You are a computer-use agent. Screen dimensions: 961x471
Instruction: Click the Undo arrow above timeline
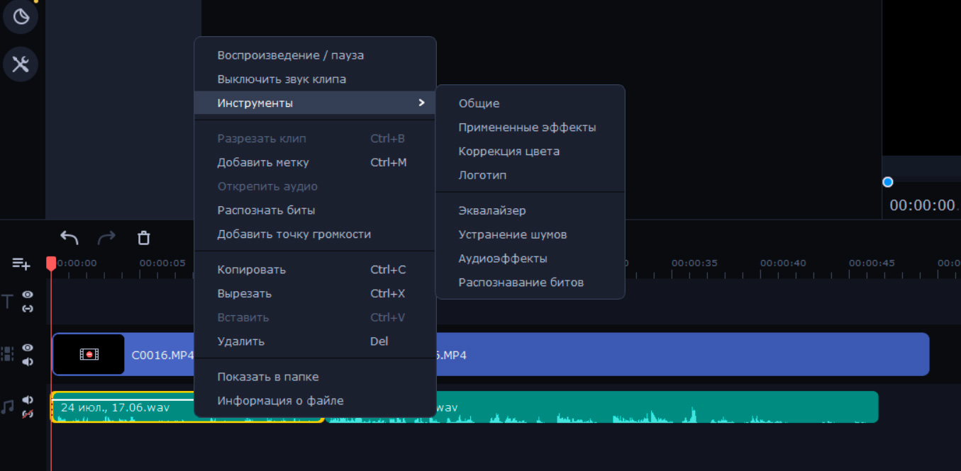[x=70, y=238]
